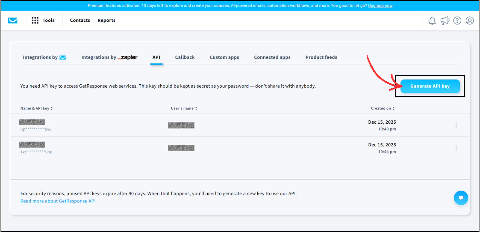
Task: Open the options menu for the second API key
Action: tap(456, 148)
